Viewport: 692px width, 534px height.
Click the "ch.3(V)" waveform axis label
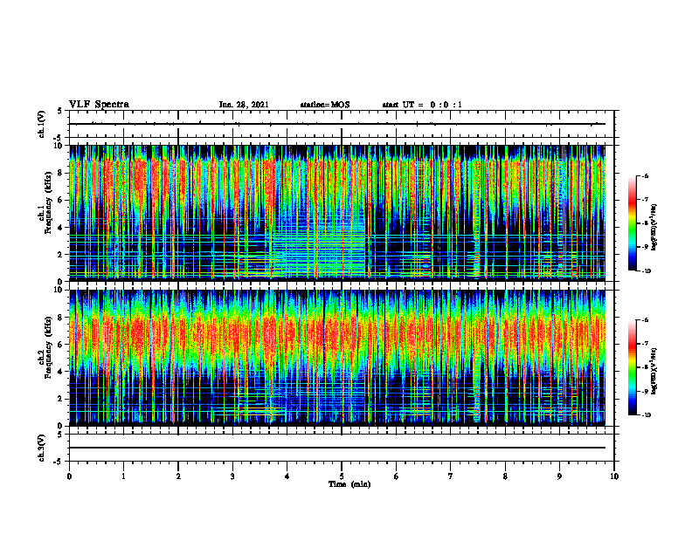[x=42, y=448]
